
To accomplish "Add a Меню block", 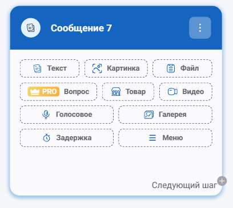I will (166, 138).
